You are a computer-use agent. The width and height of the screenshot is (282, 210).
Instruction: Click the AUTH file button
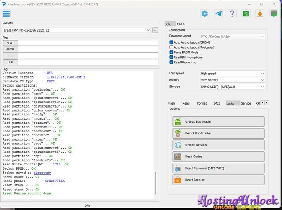click(x=10, y=50)
